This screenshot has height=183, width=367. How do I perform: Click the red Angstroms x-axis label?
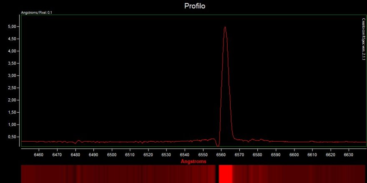(x=193, y=161)
